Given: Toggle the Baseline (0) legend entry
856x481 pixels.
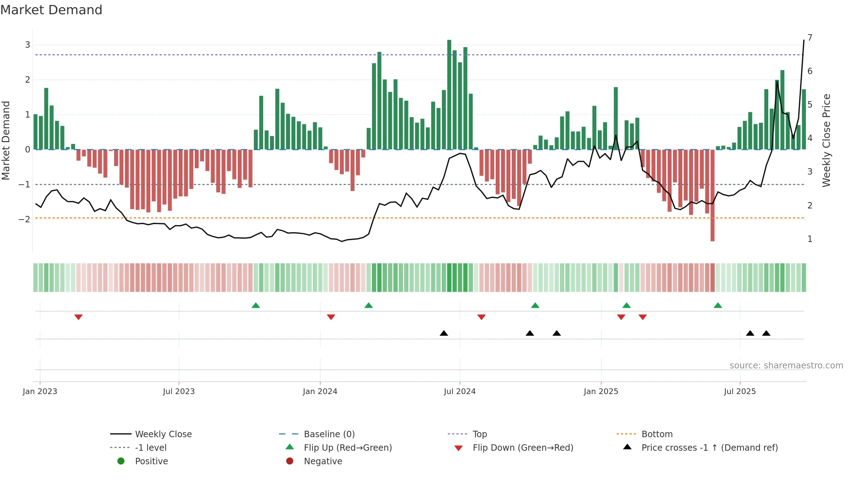Looking at the screenshot, I should (317, 434).
